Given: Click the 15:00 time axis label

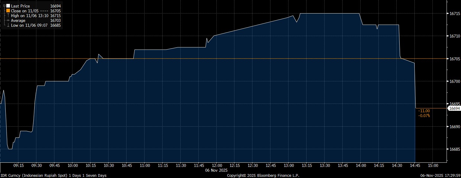Looking at the screenshot, I should point(433,165).
